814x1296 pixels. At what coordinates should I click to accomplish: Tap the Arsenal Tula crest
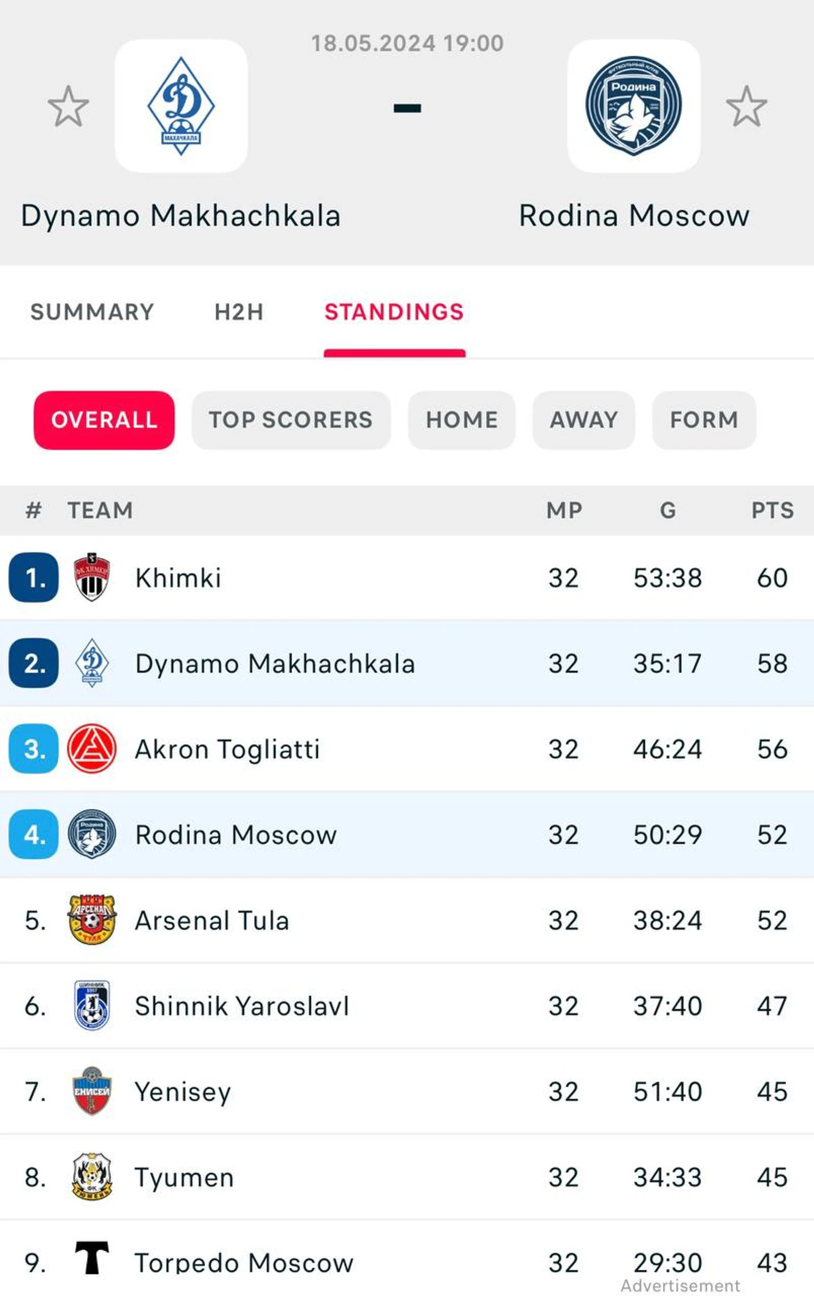(92, 920)
